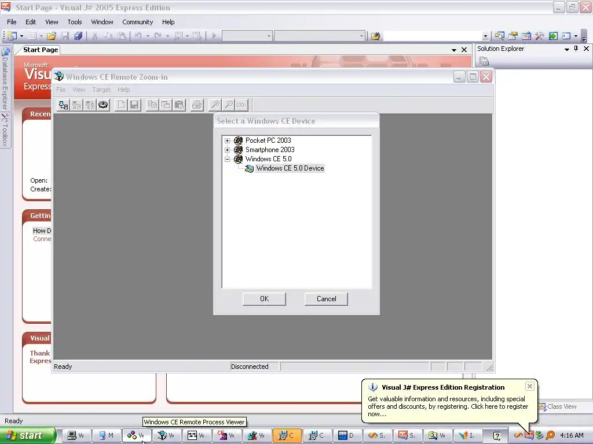Click the Toolbox hammer-and-wrench toolbar icon

point(539,36)
